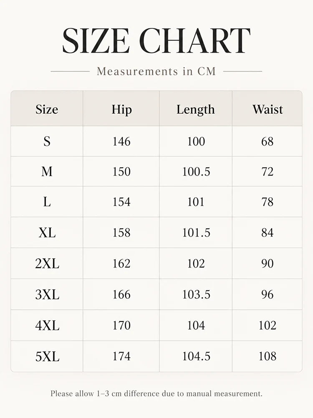This screenshot has width=313, height=418.
Task: Click the SIZE CHART title
Action: [156, 41]
